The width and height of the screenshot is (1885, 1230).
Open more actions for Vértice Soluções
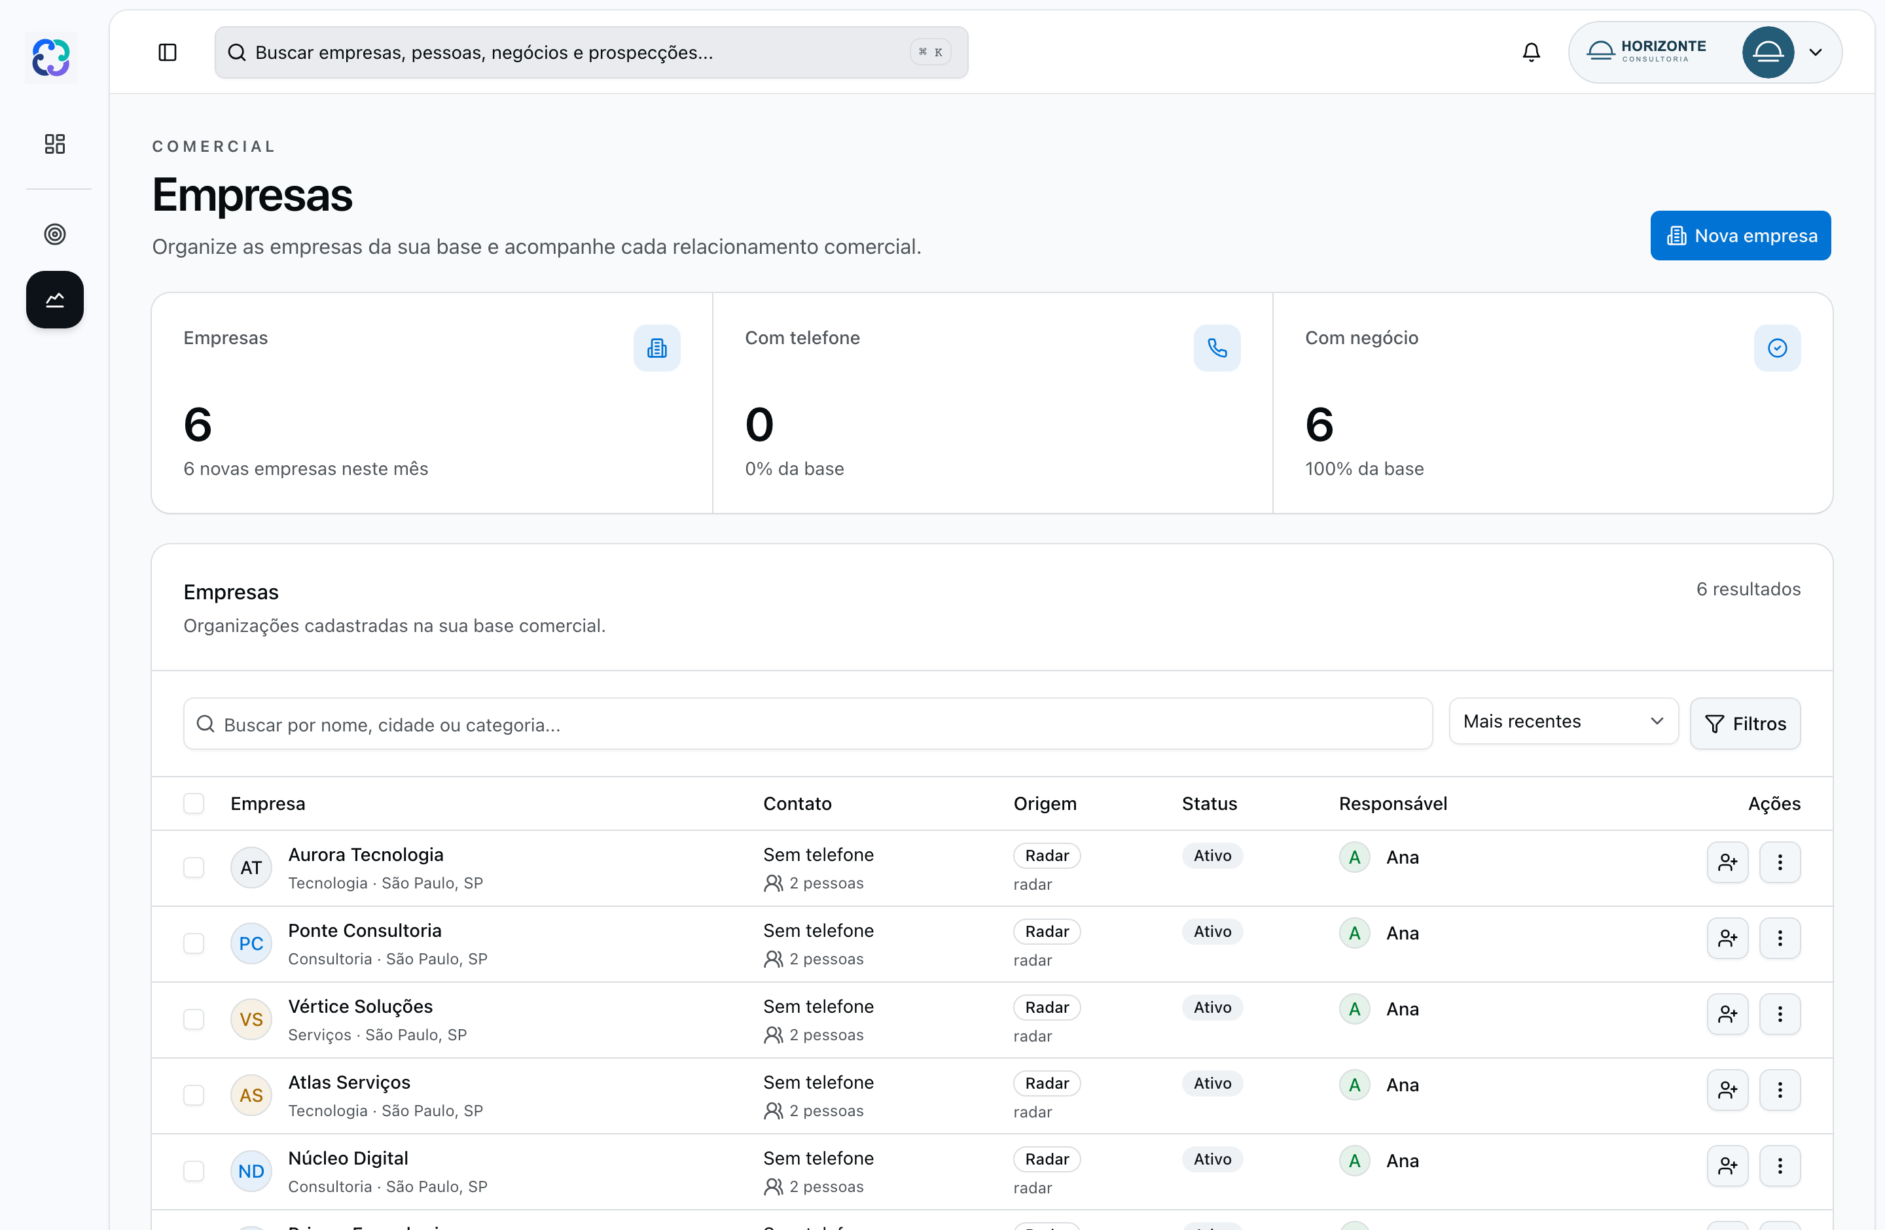coord(1780,1014)
